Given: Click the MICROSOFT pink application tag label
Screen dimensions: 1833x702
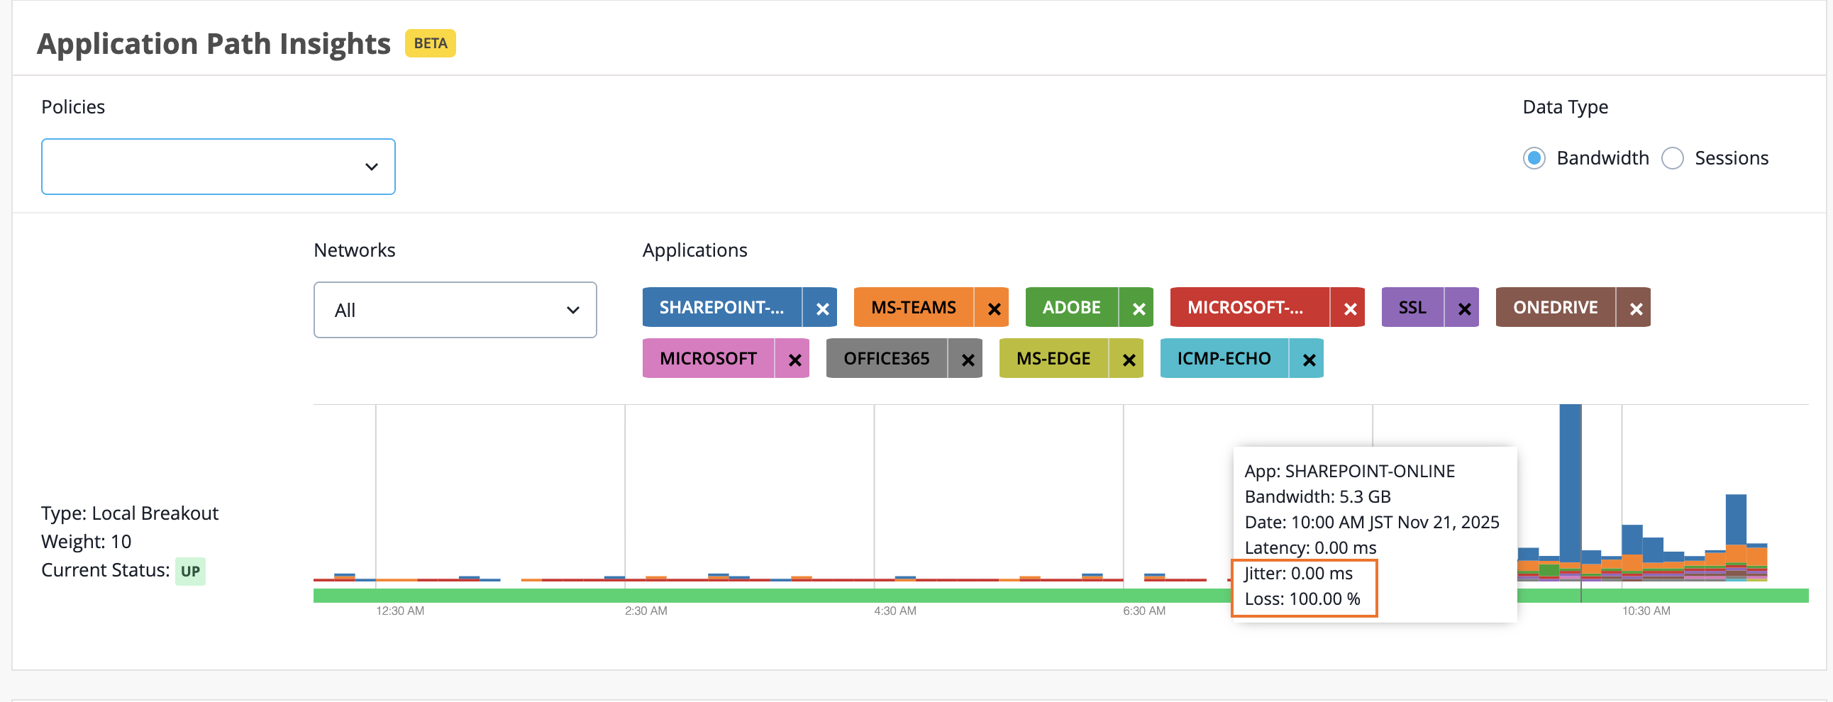Looking at the screenshot, I should pyautogui.click(x=707, y=360).
